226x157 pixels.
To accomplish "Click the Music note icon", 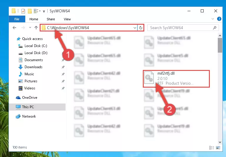I will [21, 74].
